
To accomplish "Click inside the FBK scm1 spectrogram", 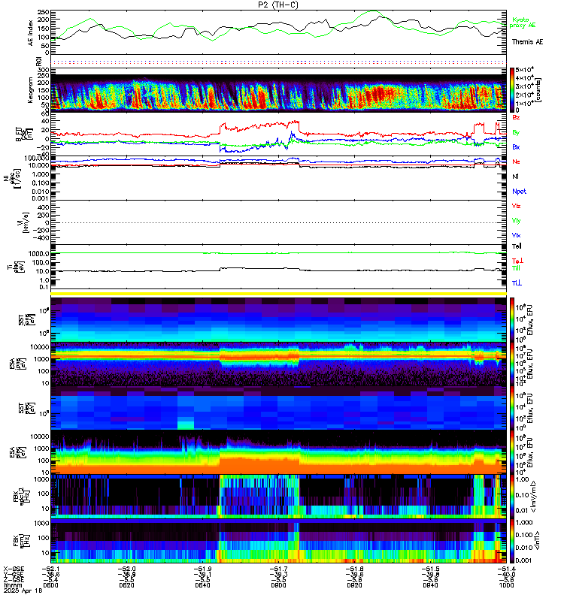I will pos(278,541).
